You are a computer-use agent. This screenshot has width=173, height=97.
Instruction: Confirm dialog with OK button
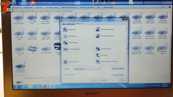click(x=94, y=80)
